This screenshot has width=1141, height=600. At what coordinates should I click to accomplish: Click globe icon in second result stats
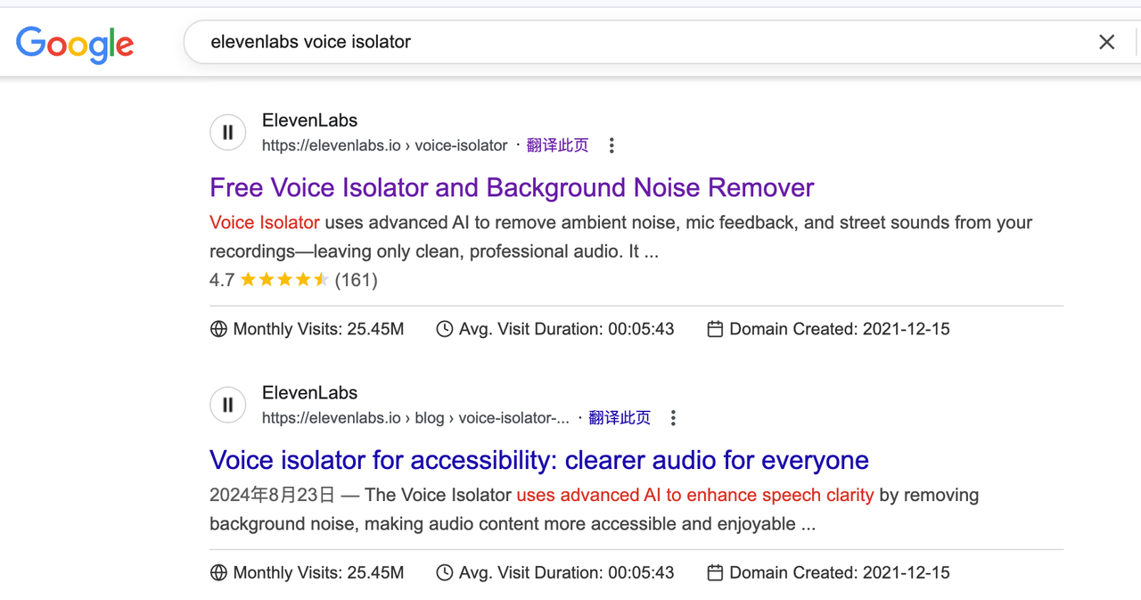click(x=218, y=572)
